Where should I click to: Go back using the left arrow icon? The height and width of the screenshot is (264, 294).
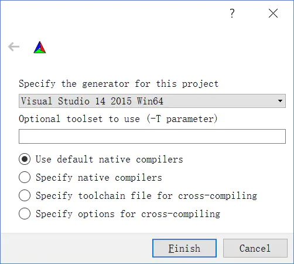(13, 47)
